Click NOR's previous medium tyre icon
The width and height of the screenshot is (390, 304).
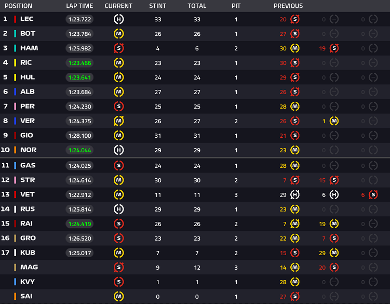[295, 150]
